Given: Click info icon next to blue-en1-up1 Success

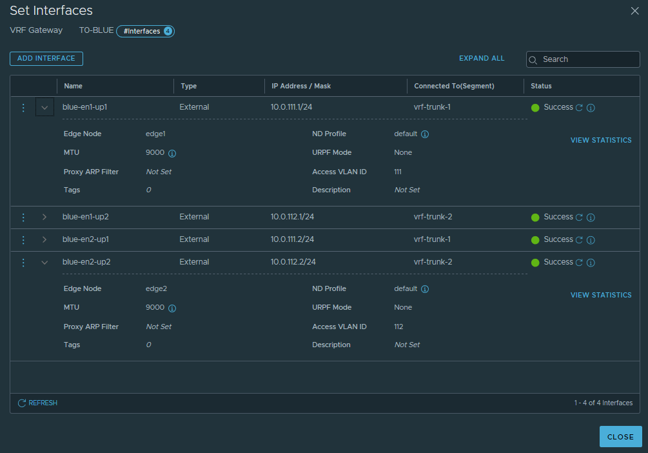Looking at the screenshot, I should 591,107.
